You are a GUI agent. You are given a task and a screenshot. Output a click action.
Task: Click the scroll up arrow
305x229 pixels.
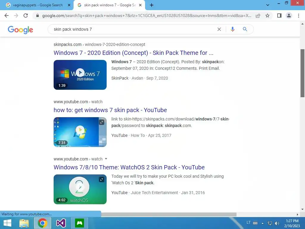point(302,24)
